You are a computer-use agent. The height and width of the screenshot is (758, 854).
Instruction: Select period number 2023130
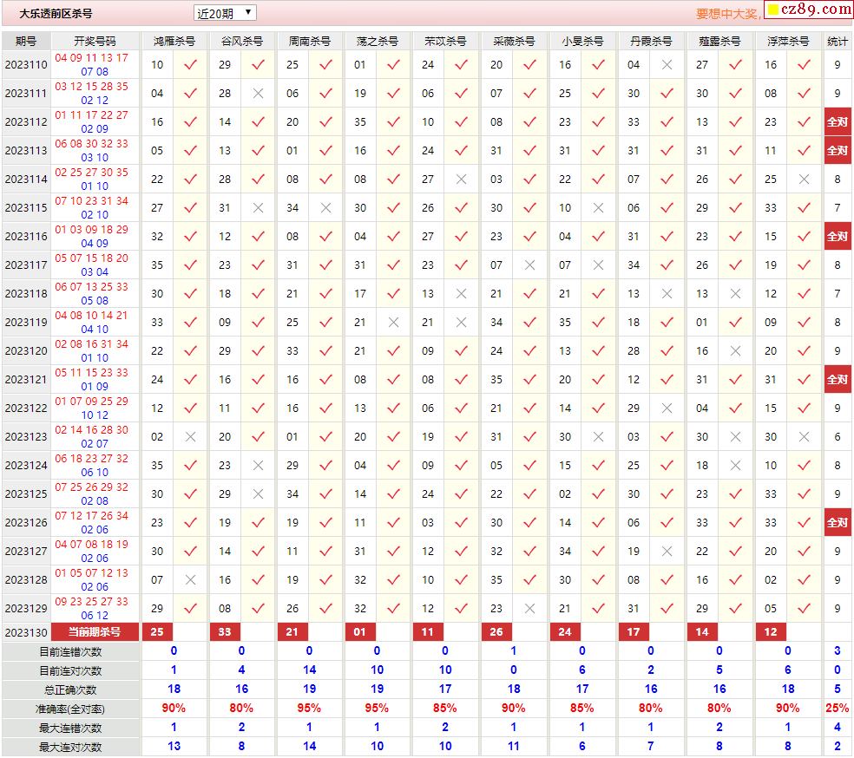tap(26, 633)
